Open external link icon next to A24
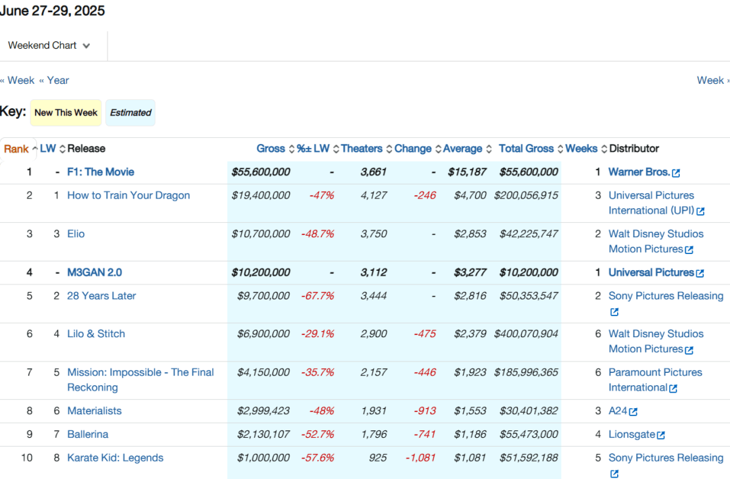The height and width of the screenshot is (479, 730). [633, 412]
